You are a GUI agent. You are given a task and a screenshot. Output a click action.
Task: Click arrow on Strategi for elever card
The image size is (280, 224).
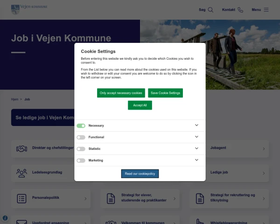tap(175, 199)
